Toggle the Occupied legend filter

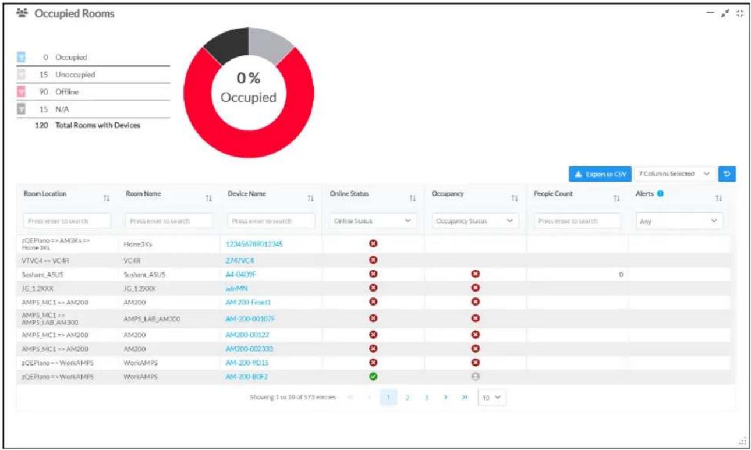coord(21,58)
